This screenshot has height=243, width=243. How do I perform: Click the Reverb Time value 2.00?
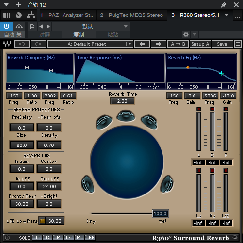click(122, 101)
